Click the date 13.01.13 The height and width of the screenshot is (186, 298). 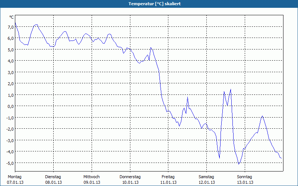click(x=245, y=182)
